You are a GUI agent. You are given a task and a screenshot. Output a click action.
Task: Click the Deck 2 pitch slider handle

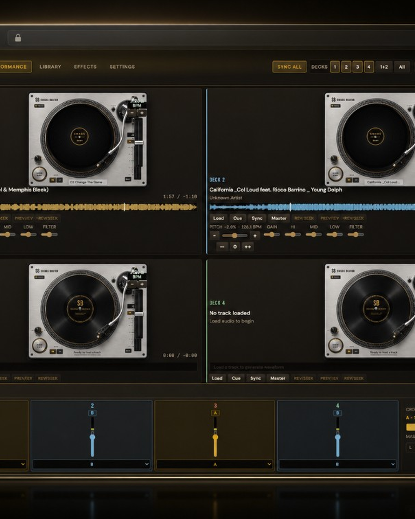click(234, 235)
